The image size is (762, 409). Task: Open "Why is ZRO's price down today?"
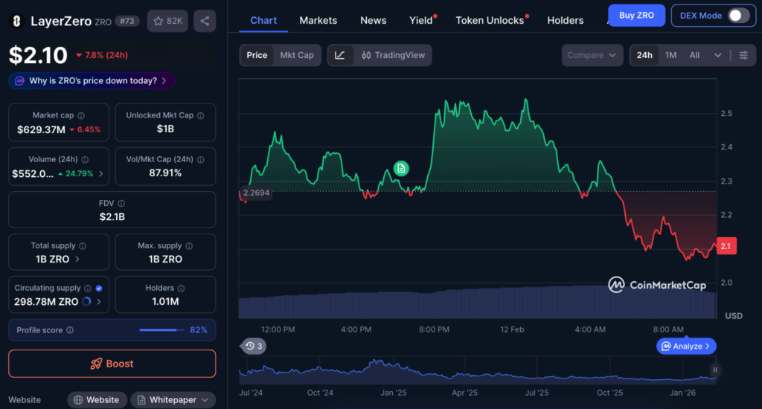tap(92, 80)
